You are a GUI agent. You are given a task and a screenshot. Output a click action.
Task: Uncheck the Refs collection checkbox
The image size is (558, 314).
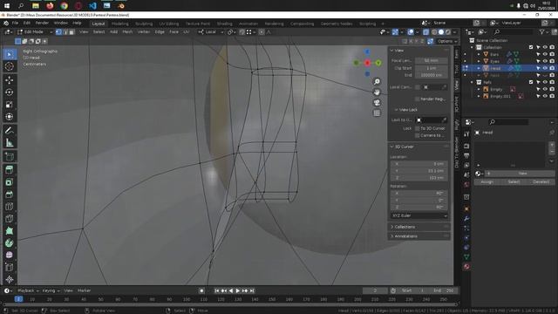[x=531, y=82]
